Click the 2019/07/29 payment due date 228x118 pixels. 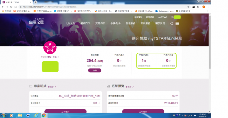coord(171,103)
